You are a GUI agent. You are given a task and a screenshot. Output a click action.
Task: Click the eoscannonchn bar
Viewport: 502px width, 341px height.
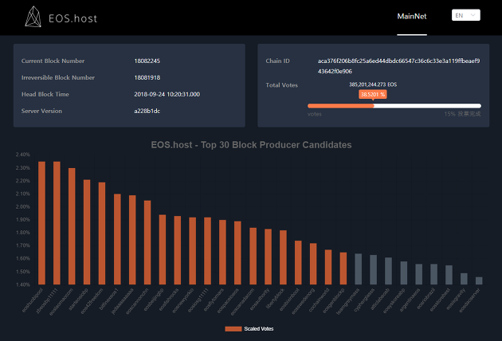[x=147, y=242]
